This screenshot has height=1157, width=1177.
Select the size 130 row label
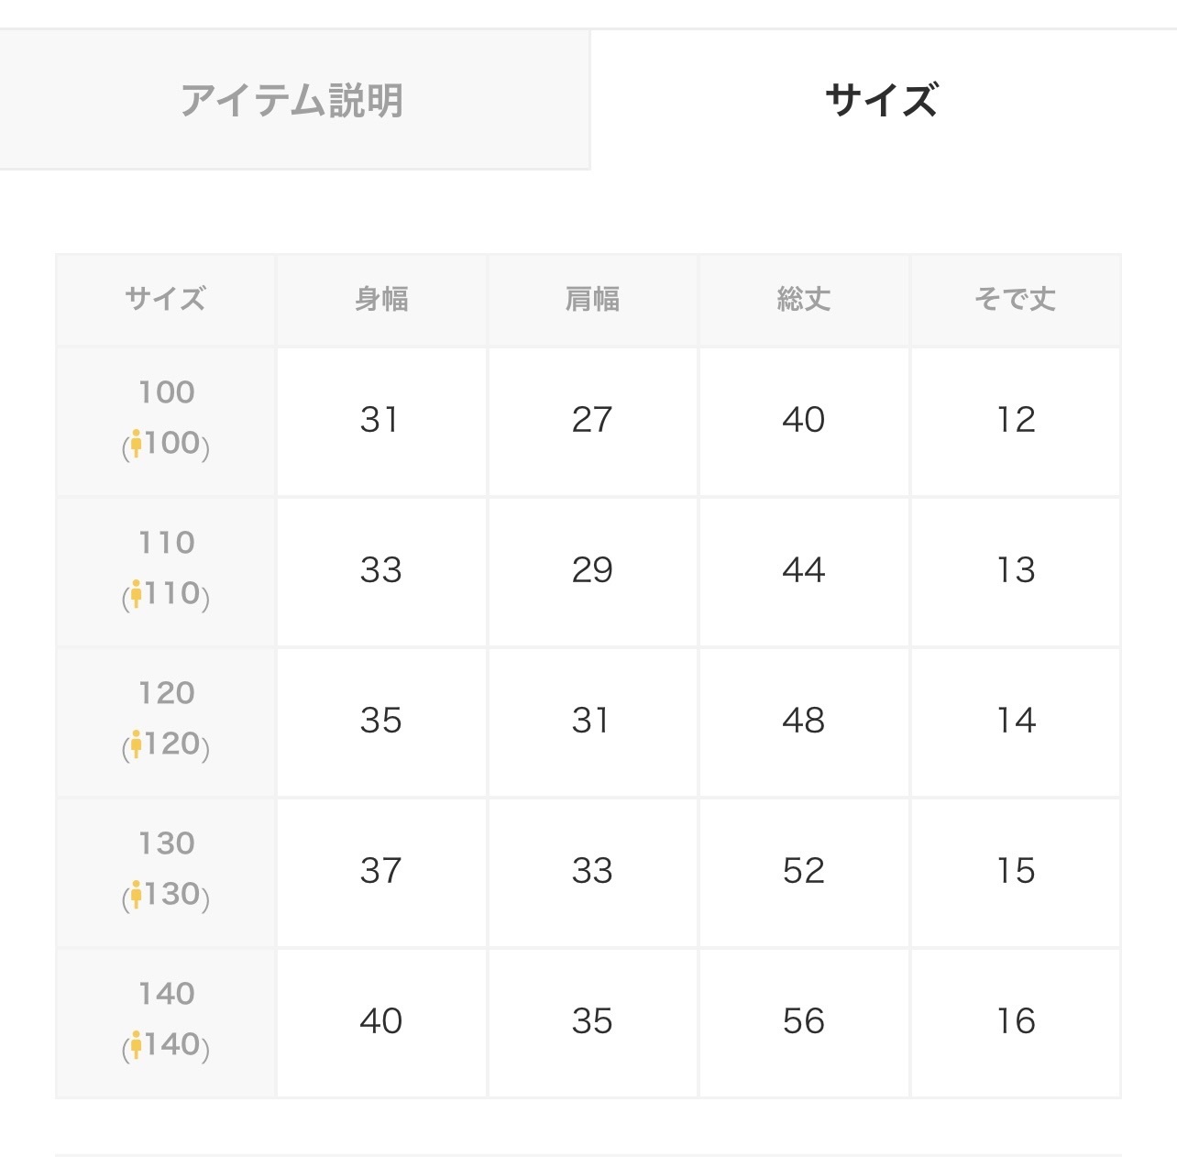pyautogui.click(x=166, y=843)
